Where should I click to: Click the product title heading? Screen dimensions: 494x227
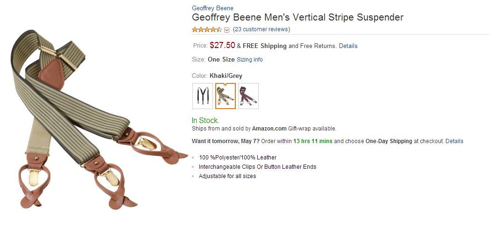297,18
